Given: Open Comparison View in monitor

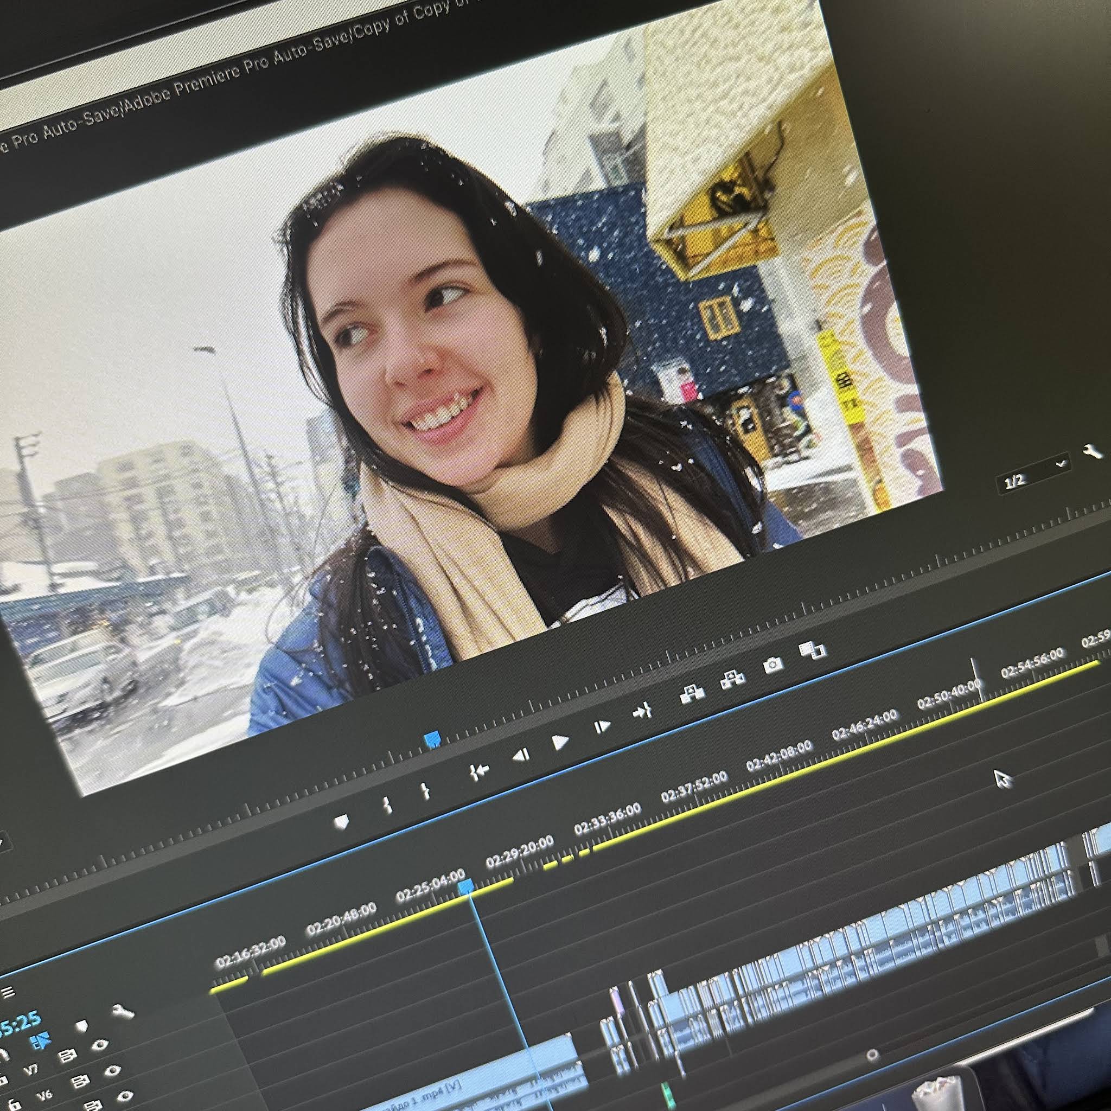Looking at the screenshot, I should coord(813,650).
